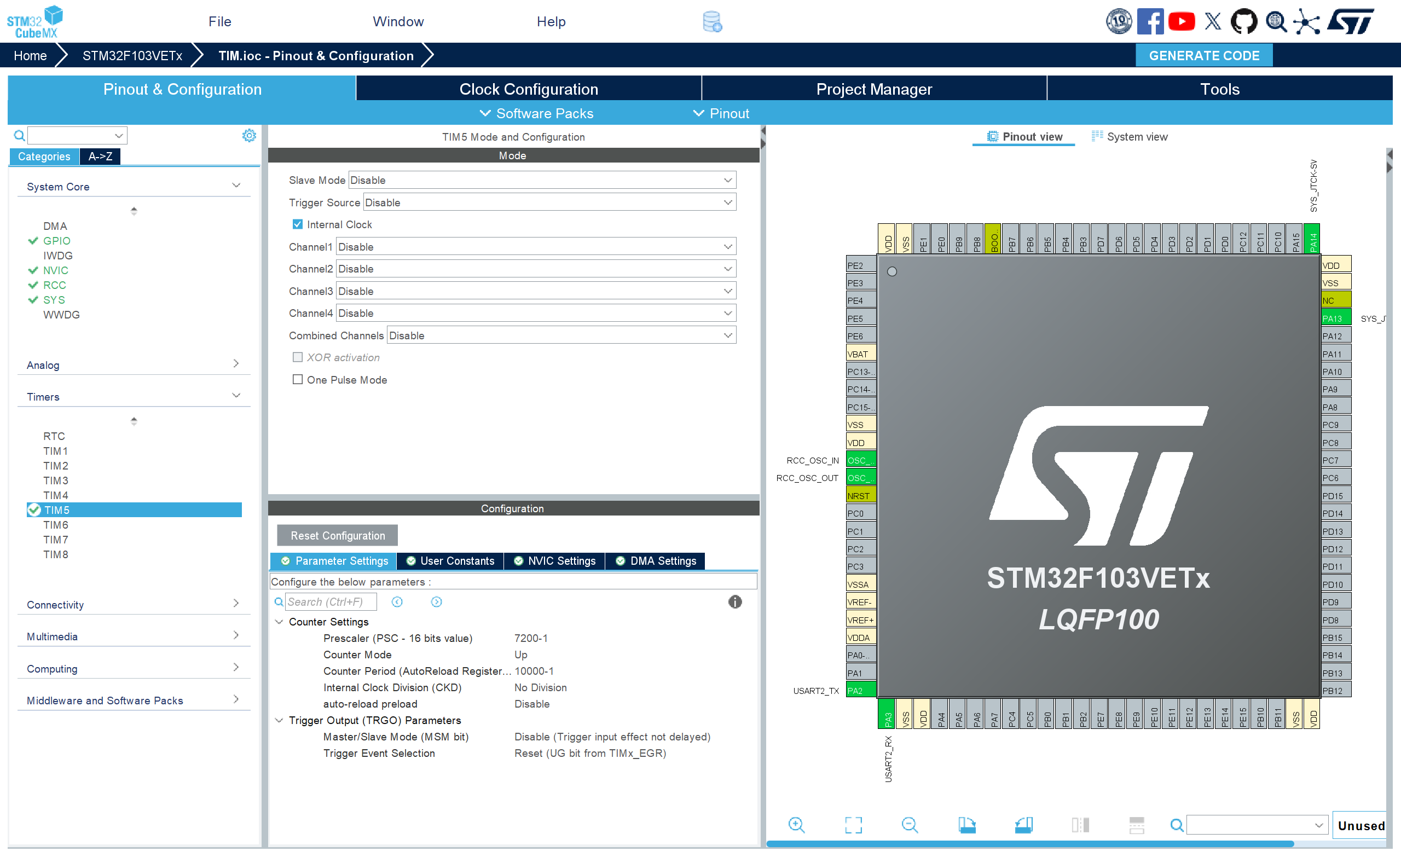Viewport: 1401px width, 857px height.
Task: Click the settings gear in the categories panel
Action: [x=249, y=135]
